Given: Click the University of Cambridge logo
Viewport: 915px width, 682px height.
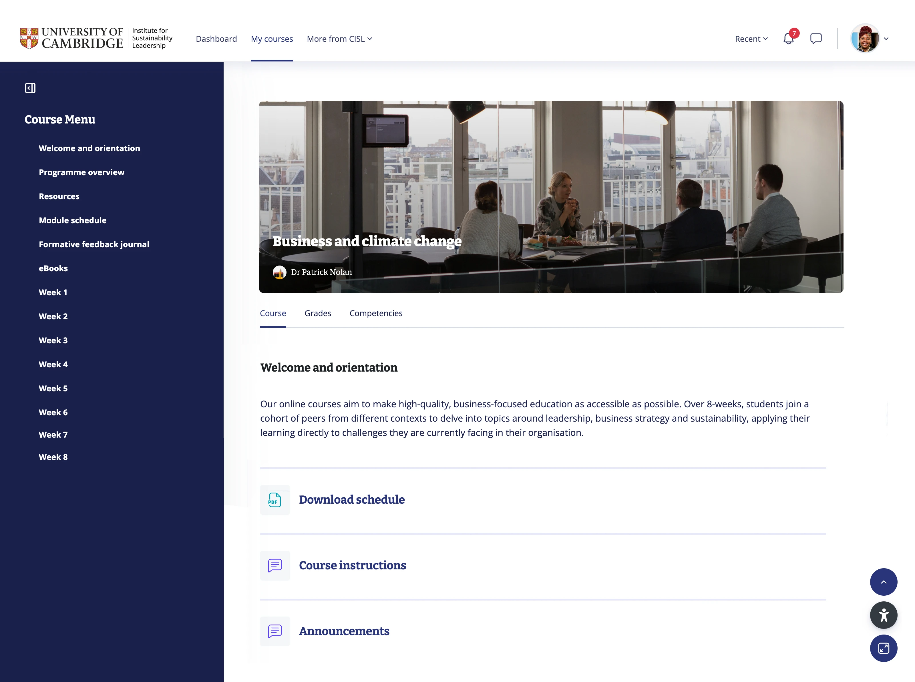Looking at the screenshot, I should tap(72, 38).
